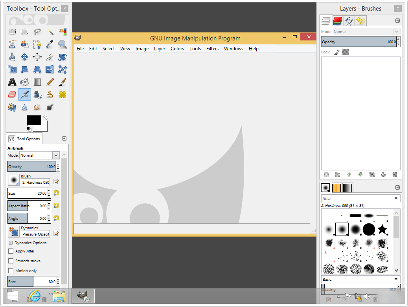Enable the Apply Jitter checkbox

tap(11, 251)
